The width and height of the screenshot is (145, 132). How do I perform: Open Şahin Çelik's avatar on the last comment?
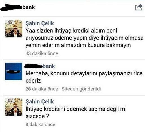[x=14, y=107]
